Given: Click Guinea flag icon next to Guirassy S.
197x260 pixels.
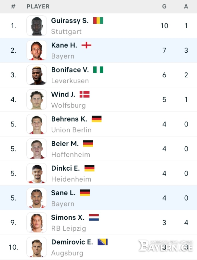Looking at the screenshot, I should pos(98,20).
